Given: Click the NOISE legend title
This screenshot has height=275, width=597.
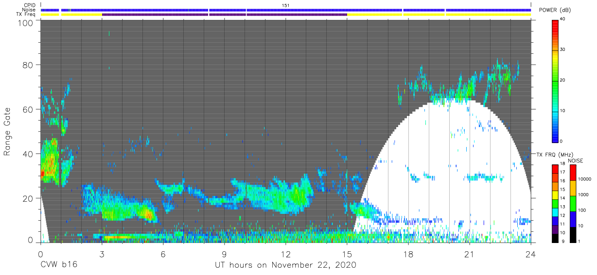Looking at the screenshot, I should [575, 161].
